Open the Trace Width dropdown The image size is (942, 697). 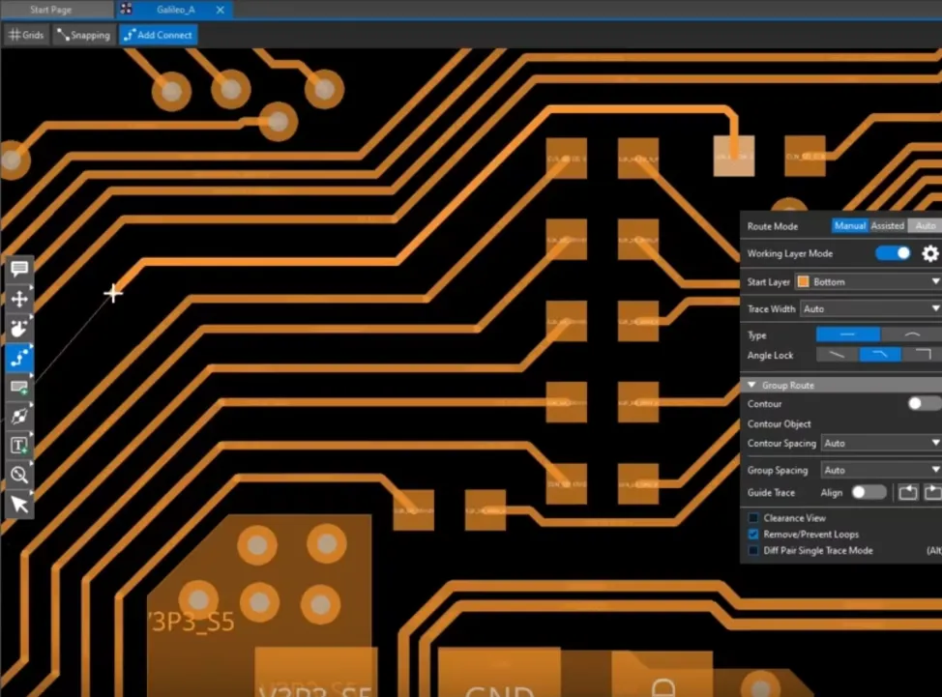pos(871,308)
